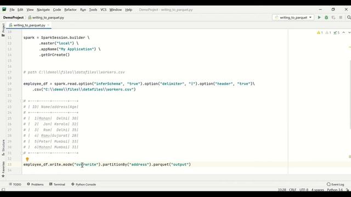Click "inferSchema" option string
The width and height of the screenshot is (351, 197).
coord(109,84)
